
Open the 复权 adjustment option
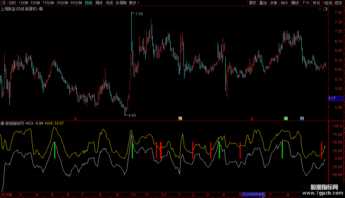[x=252, y=3]
